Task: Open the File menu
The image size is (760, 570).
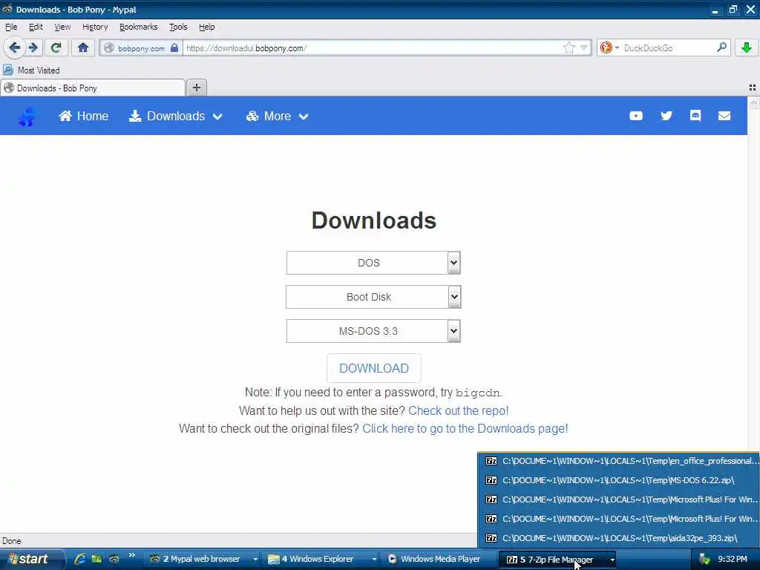Action: point(11,27)
